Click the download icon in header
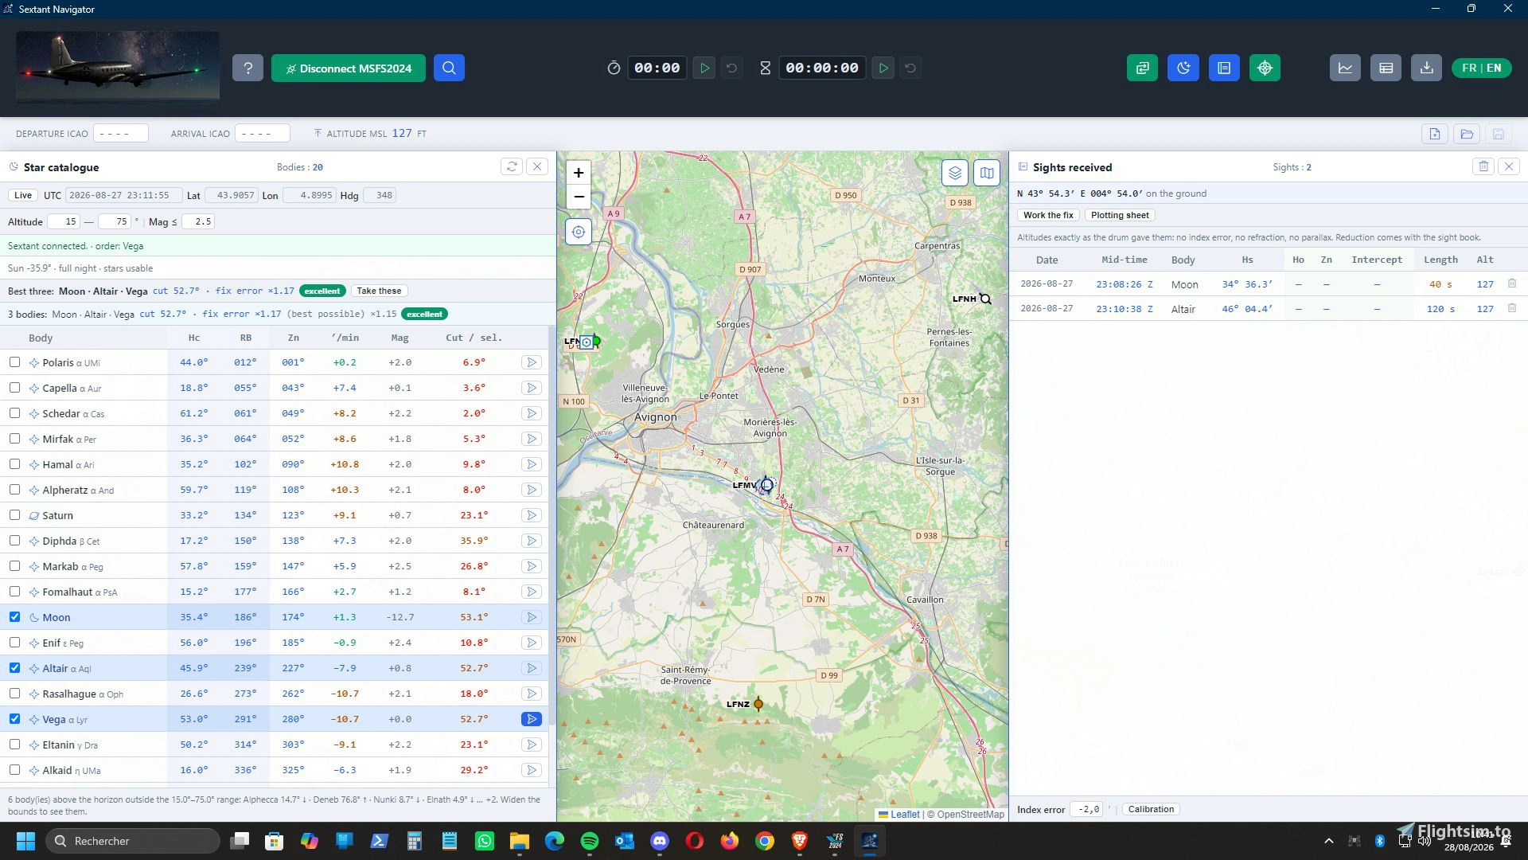1528x860 pixels. (1426, 68)
